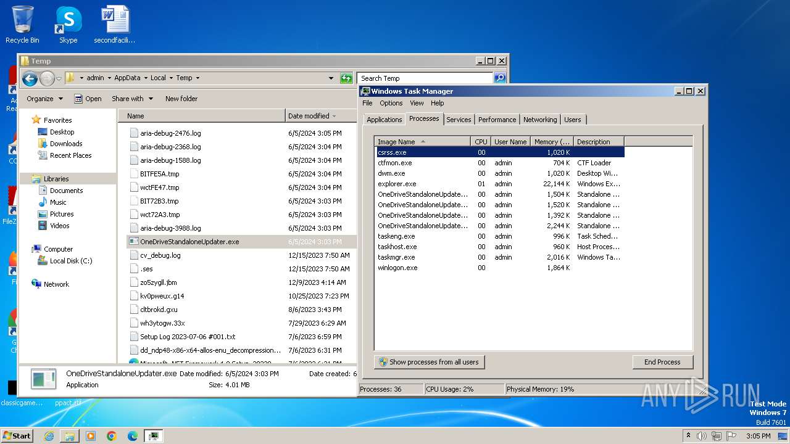
Task: Sort processes by CPU column
Action: pyautogui.click(x=481, y=142)
